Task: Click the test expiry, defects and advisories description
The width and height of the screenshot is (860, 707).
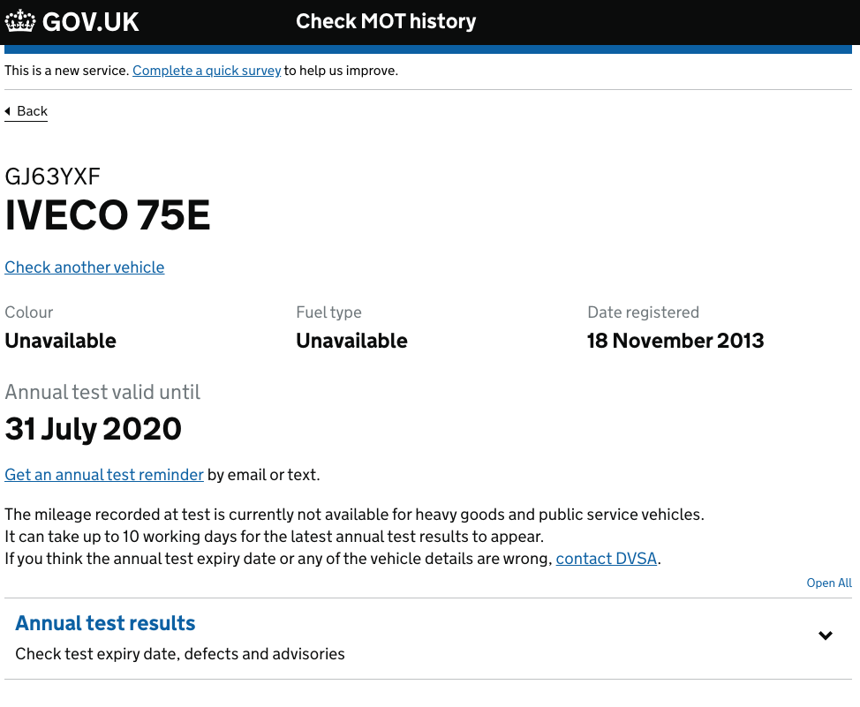Action: tap(180, 654)
